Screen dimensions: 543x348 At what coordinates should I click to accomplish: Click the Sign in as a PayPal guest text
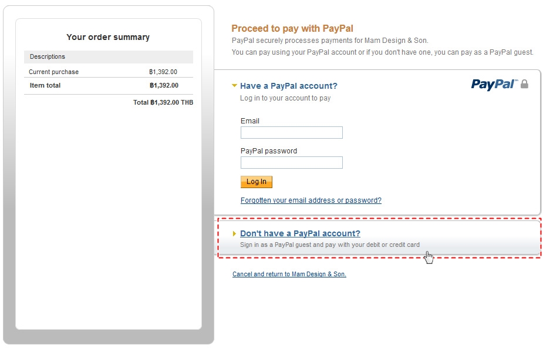tap(329, 245)
